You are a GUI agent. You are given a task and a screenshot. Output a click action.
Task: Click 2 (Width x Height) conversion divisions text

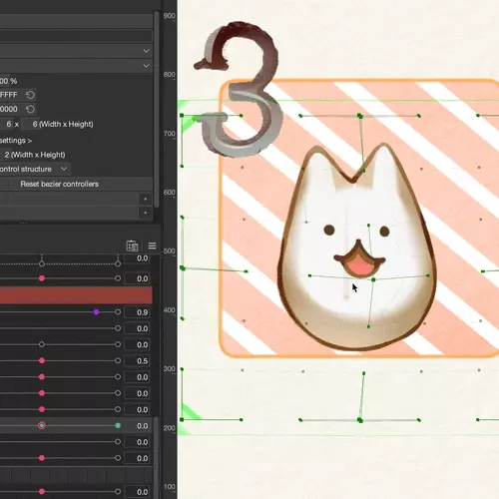35,155
